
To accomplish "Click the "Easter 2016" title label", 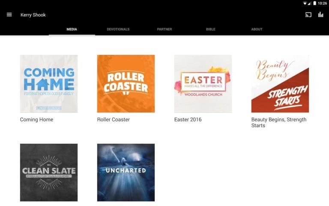I will tap(188, 120).
